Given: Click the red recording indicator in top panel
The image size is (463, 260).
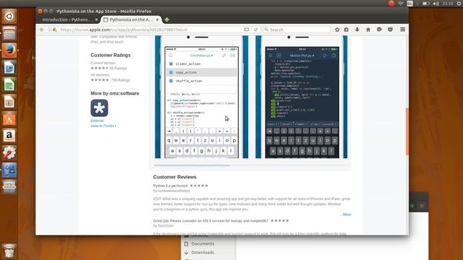Looking at the screenshot, I should coord(391,4).
